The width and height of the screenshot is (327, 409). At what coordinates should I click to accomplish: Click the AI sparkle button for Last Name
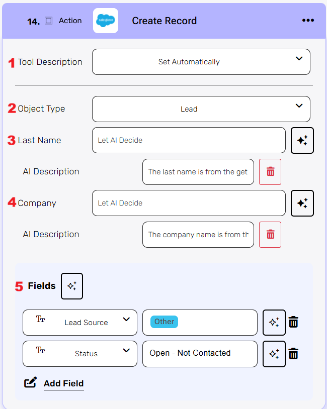pyautogui.click(x=302, y=141)
